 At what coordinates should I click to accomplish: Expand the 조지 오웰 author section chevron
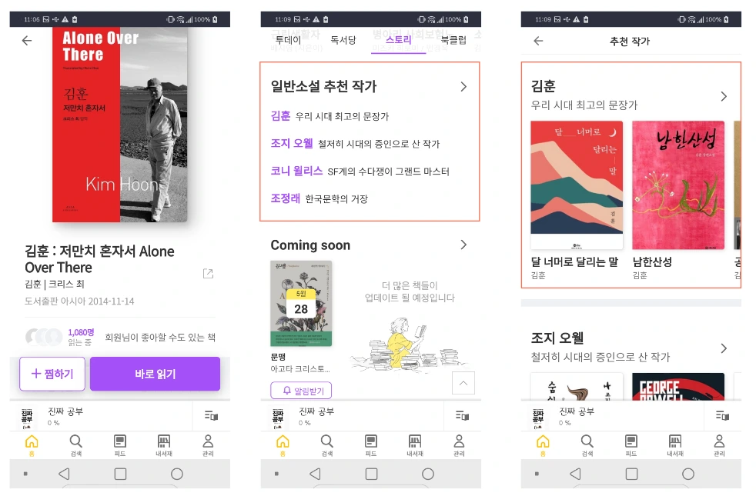coord(724,348)
